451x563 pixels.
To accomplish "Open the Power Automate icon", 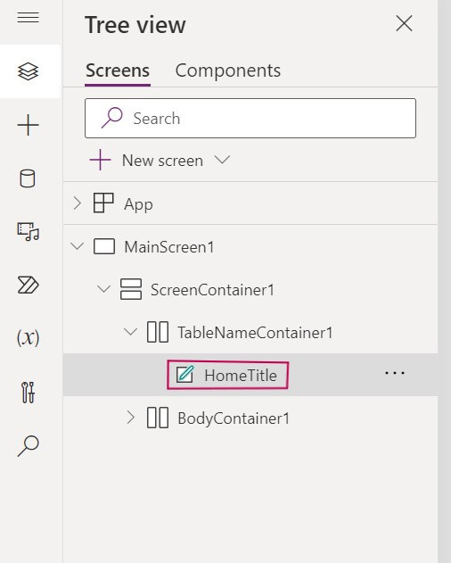I will point(28,286).
